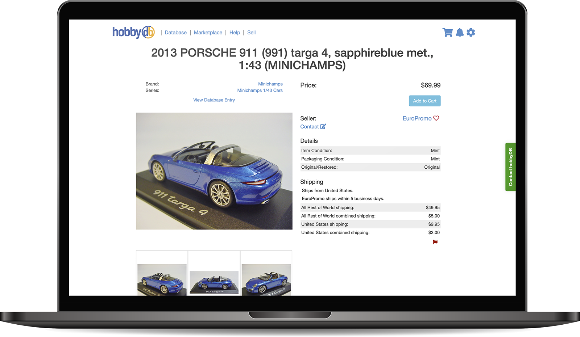The height and width of the screenshot is (337, 580).
Task: Select the middle Porsche side-view thumbnail
Action: click(214, 282)
